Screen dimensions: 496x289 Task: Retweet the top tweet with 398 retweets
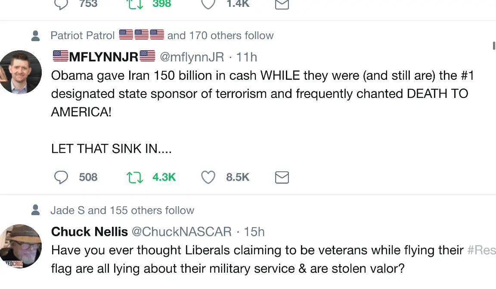click(135, 5)
